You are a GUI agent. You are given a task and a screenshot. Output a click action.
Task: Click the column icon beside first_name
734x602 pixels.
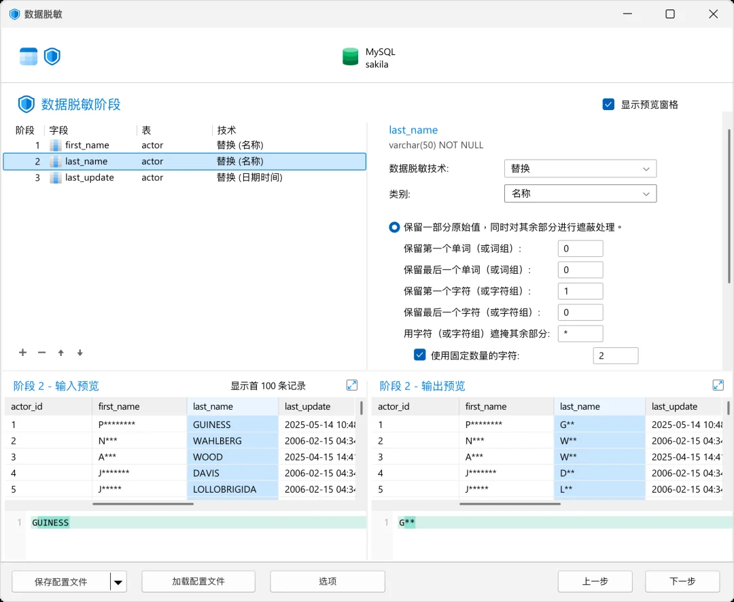(x=55, y=145)
